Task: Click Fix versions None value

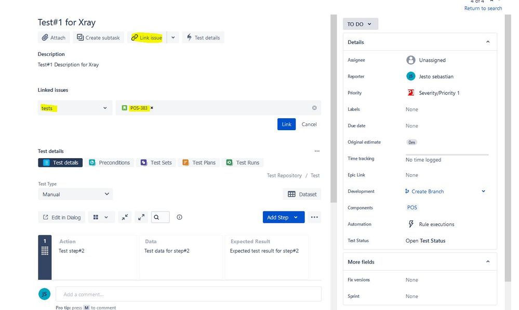Action: 412,280
